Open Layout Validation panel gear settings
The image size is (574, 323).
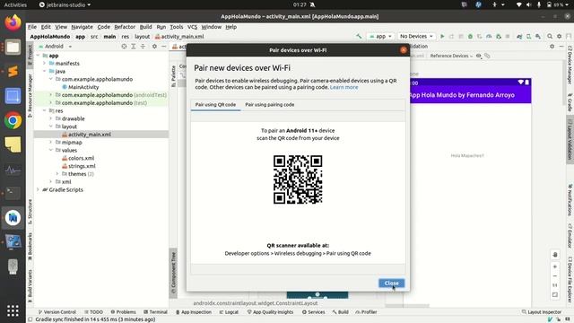point(552,47)
